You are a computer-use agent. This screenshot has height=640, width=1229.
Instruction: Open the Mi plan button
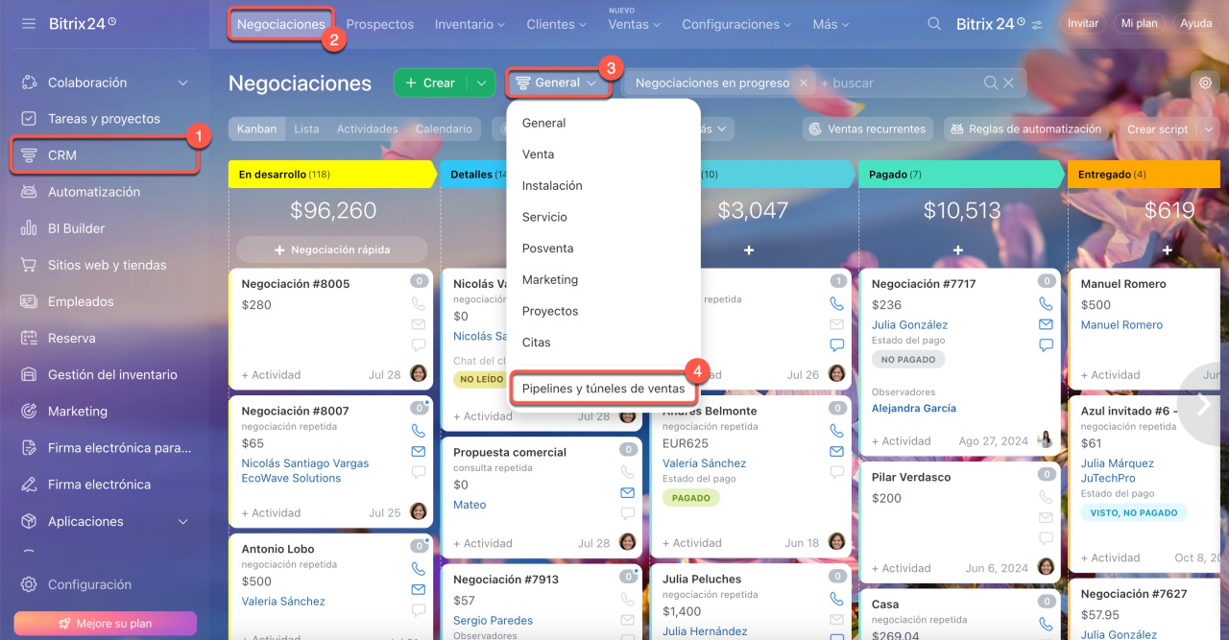tap(1140, 24)
